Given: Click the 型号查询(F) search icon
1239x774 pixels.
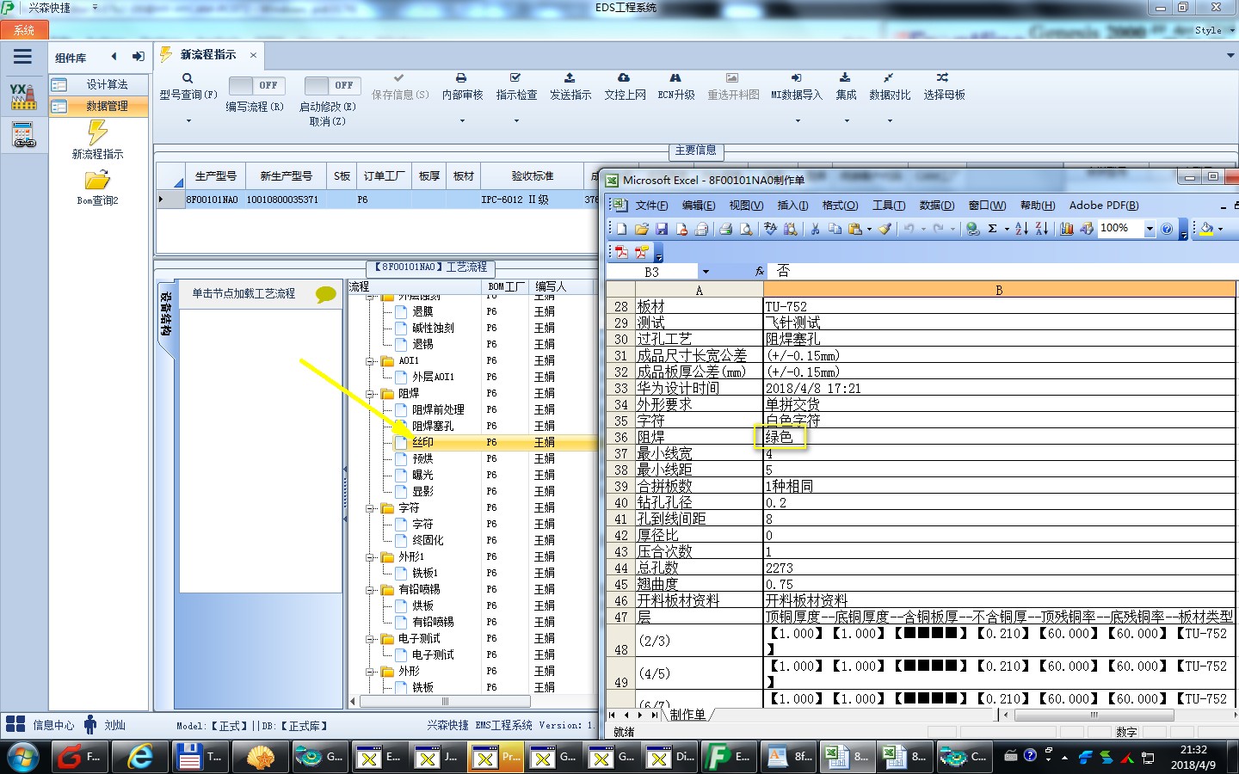Looking at the screenshot, I should tap(188, 78).
